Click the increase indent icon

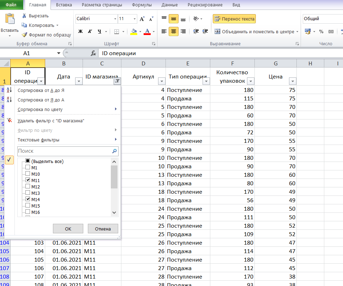click(205, 31)
